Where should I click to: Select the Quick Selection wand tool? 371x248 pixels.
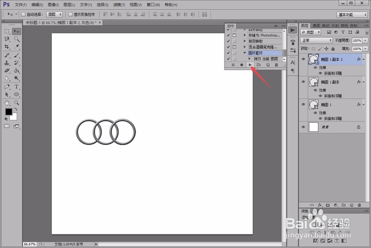(x=16, y=39)
